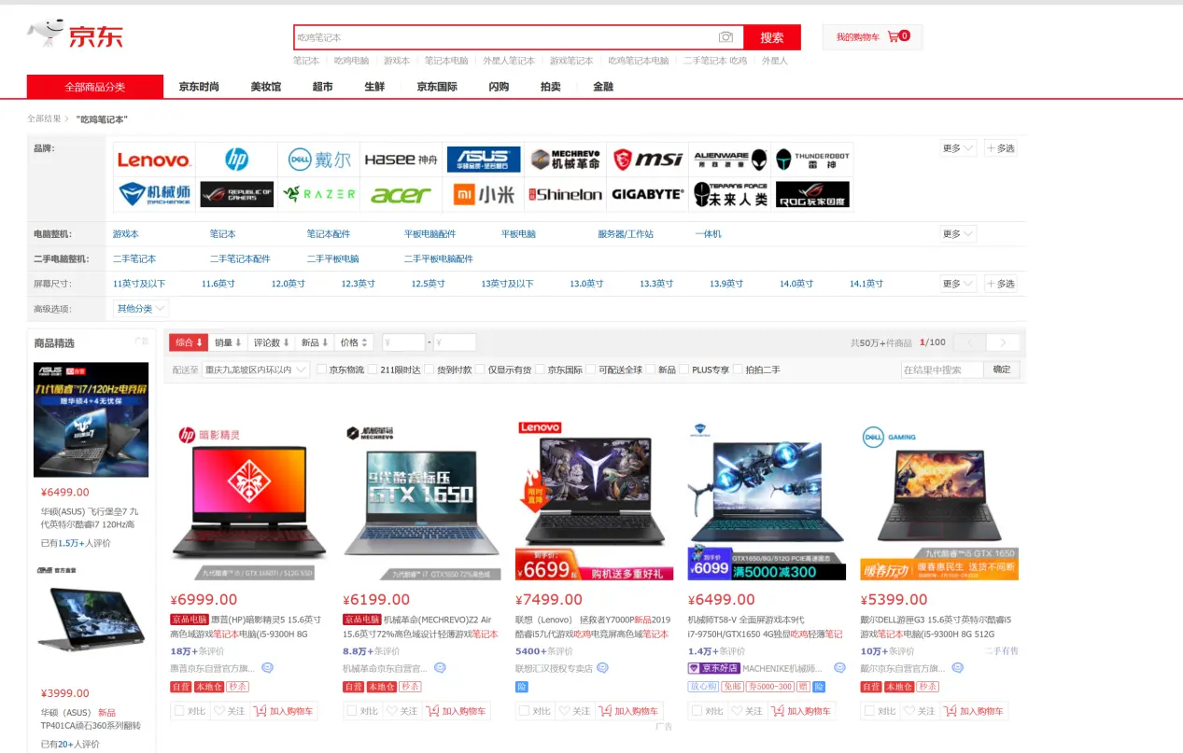Sort by 价格
Screen dimensions: 1183x753
pos(355,342)
